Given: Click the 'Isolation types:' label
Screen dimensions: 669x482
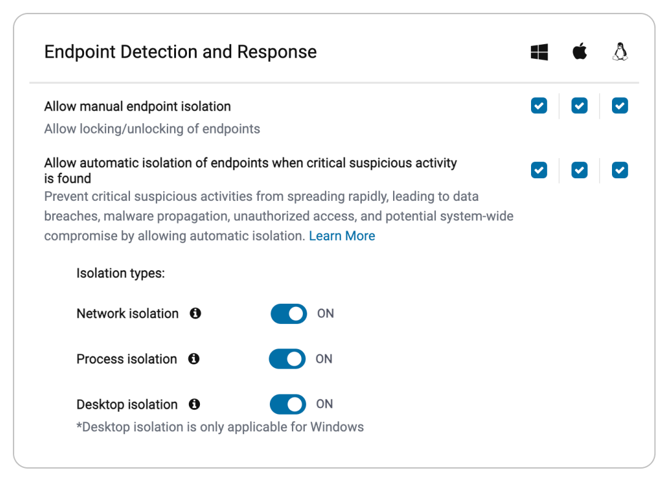Looking at the screenshot, I should click(x=121, y=273).
